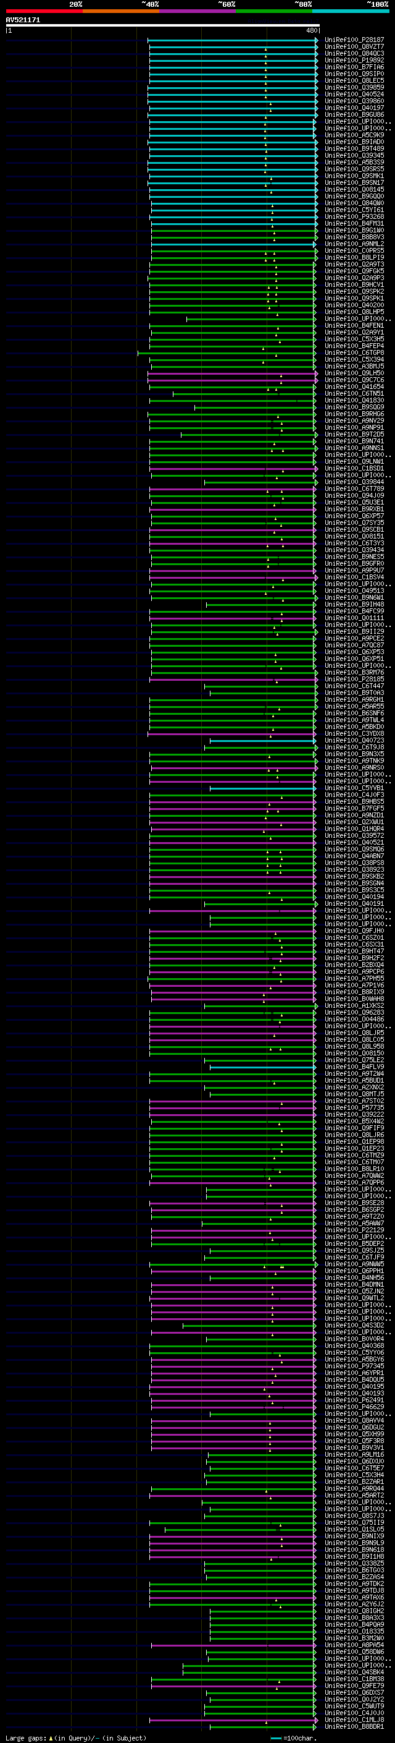Select the UniRef100_B4FM31 label
Image resolution: width=395 pixels, height=1743 pixels.
click(354, 223)
